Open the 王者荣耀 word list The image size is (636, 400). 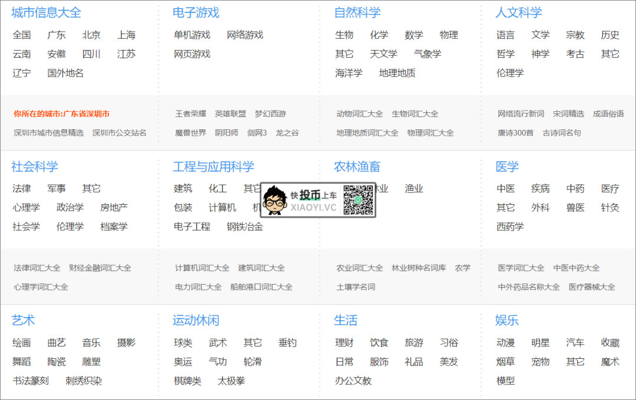click(x=191, y=114)
